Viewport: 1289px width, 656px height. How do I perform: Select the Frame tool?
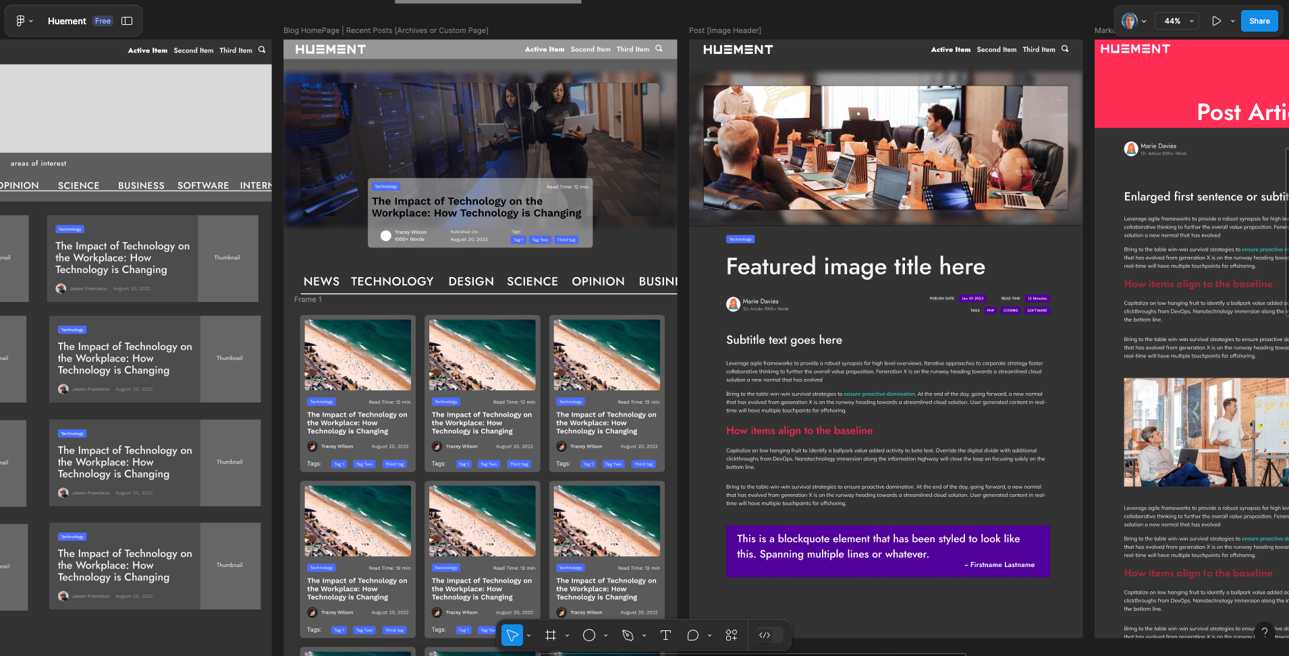[551, 635]
